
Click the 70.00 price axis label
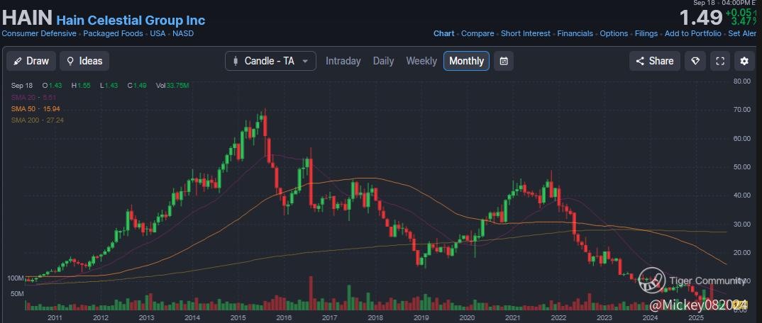741,110
